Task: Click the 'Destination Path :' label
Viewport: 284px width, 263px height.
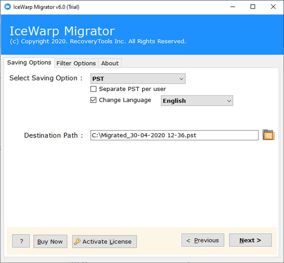Action: [x=54, y=135]
